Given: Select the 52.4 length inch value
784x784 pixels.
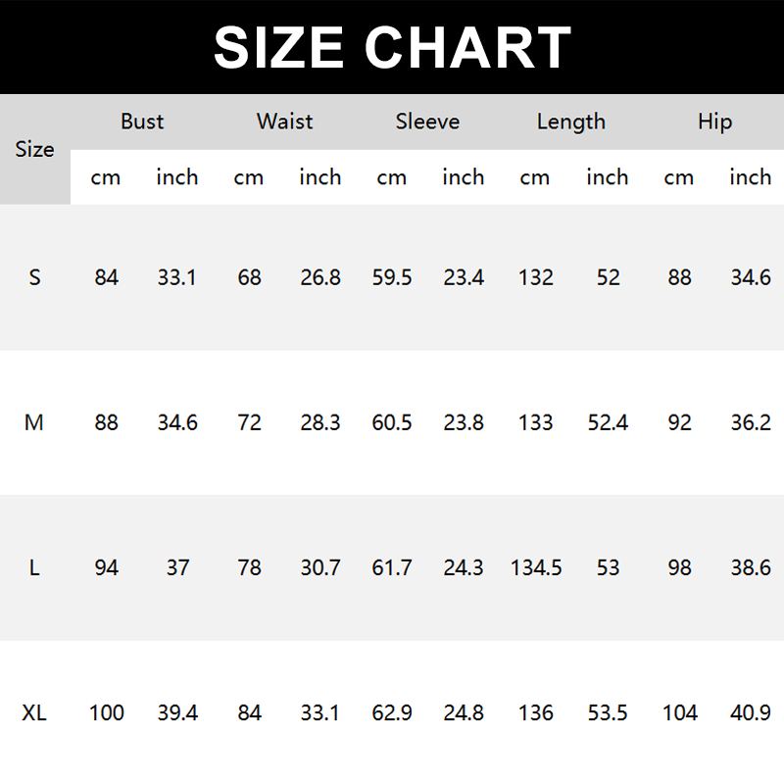Looking at the screenshot, I should coord(608,422).
